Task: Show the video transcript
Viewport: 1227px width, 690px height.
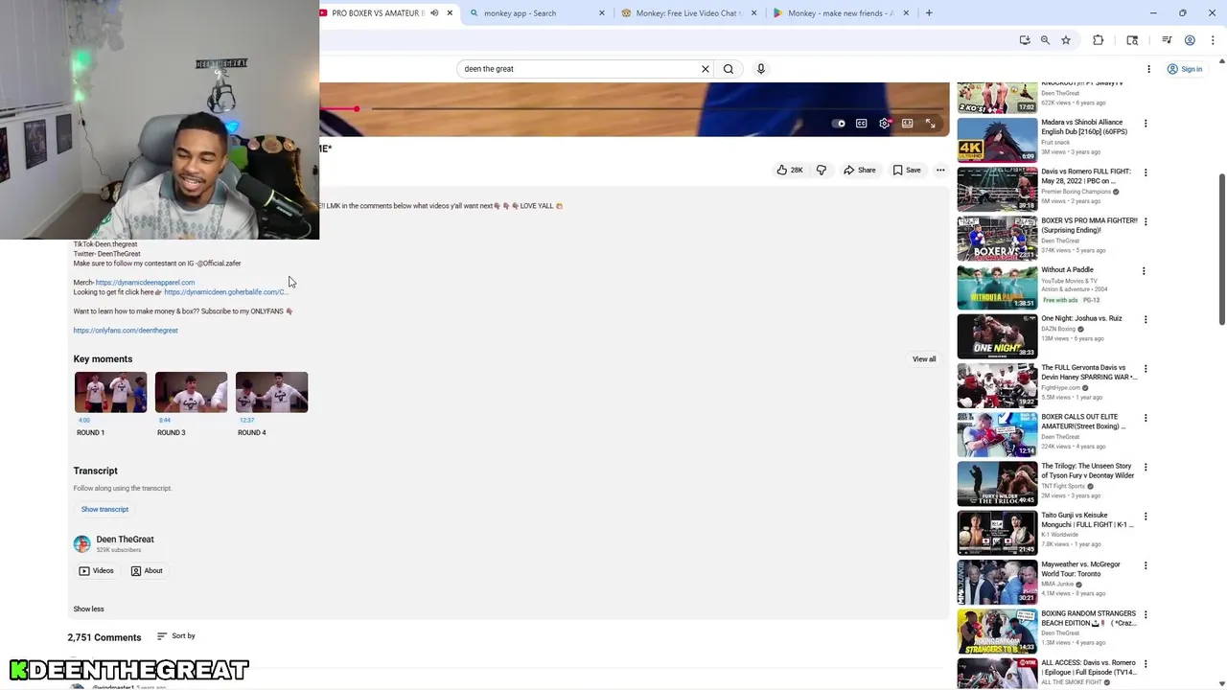Action: (104, 510)
